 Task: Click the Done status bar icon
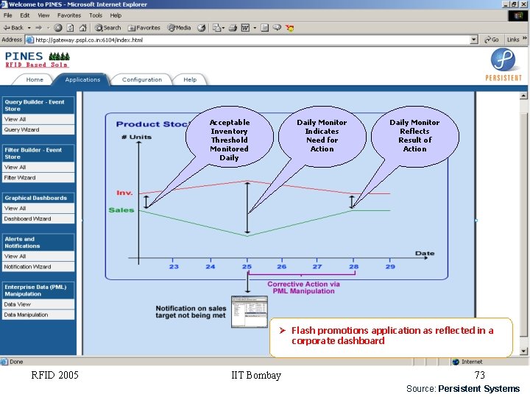(4, 362)
